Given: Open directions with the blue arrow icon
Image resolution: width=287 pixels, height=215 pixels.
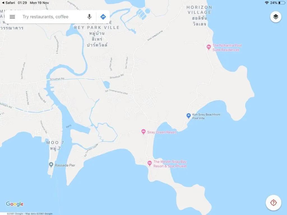Looking at the screenshot, I should (x=103, y=17).
